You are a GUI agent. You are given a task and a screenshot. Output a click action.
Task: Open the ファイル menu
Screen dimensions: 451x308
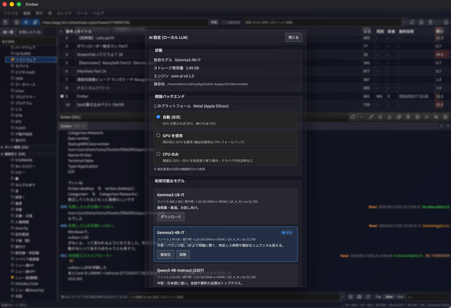[x=10, y=13]
